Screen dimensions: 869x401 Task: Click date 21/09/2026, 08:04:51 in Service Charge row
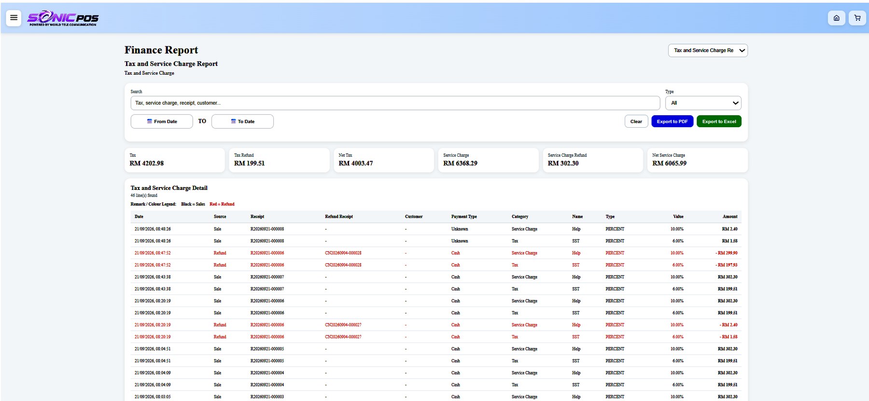coord(153,349)
